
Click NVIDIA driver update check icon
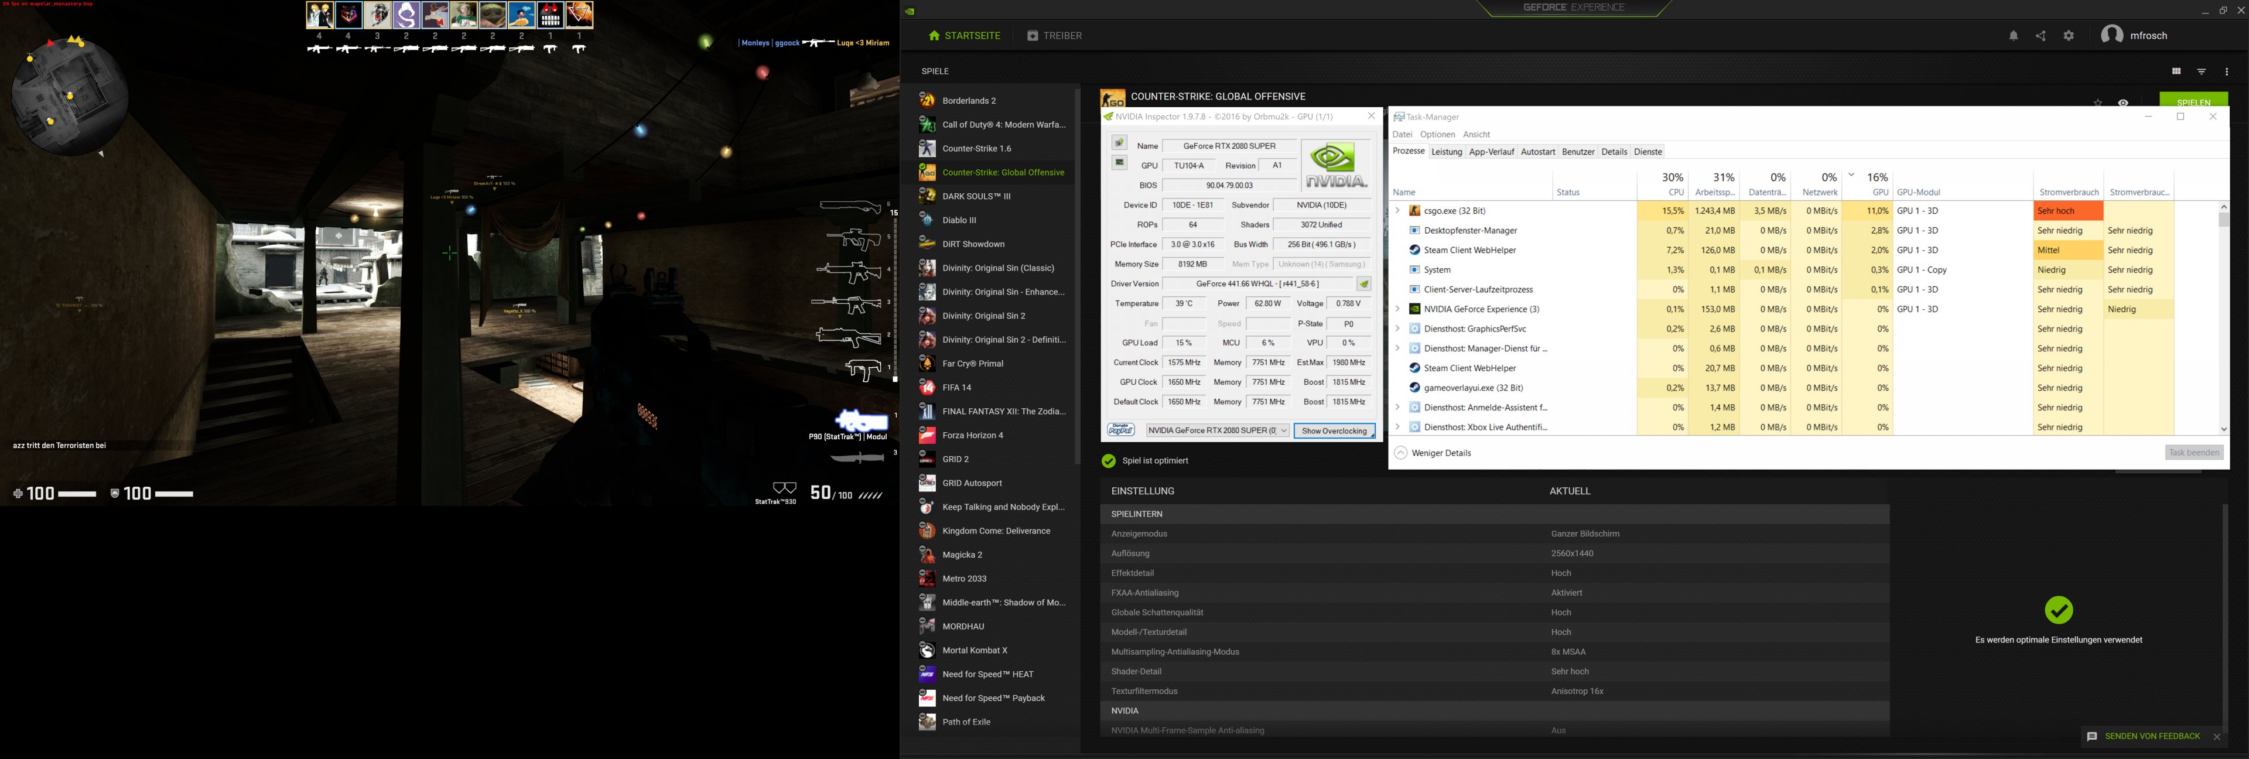click(1363, 284)
